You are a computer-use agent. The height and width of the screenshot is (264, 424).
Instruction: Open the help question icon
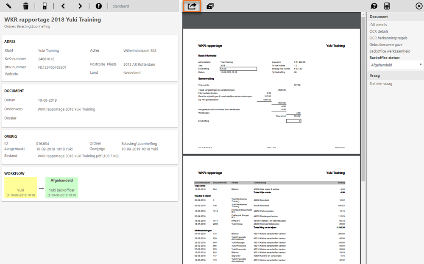pos(374,6)
